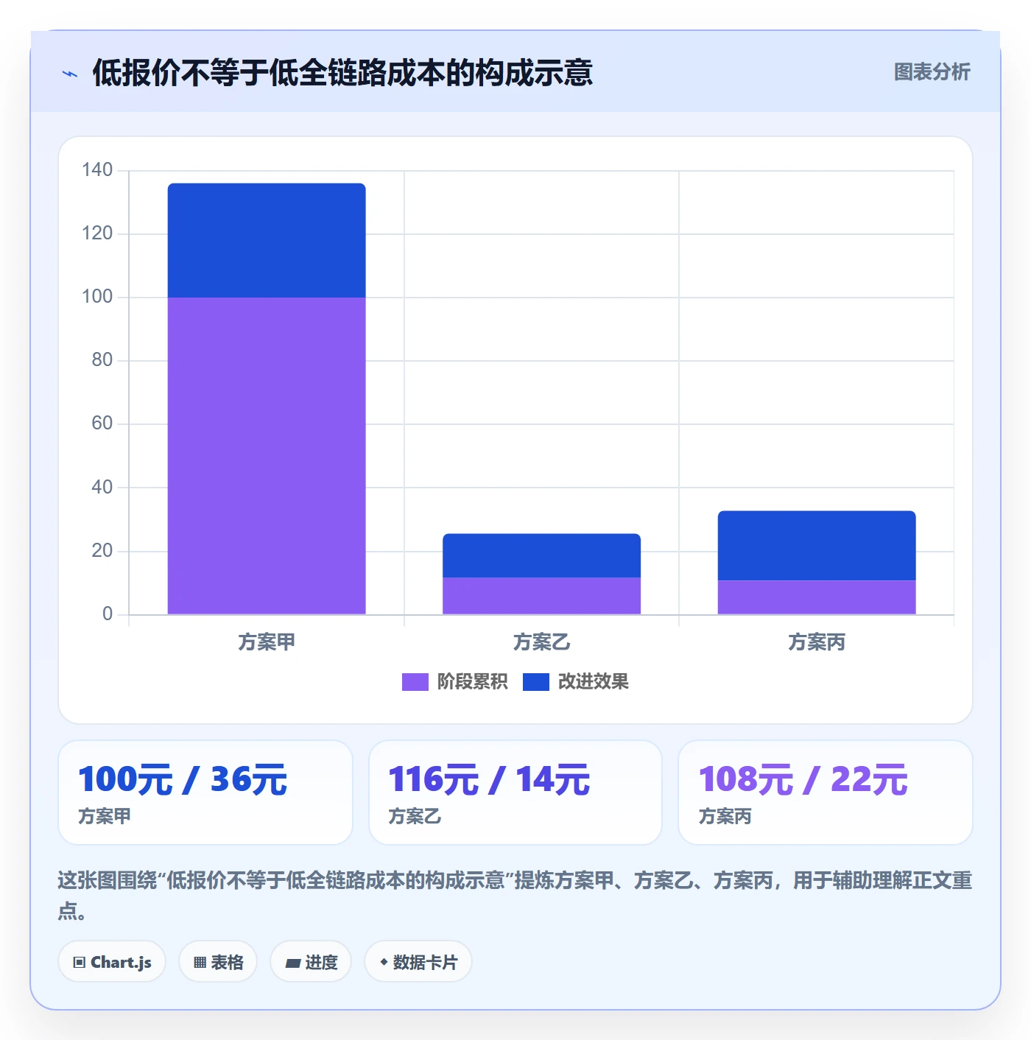1031x1040 pixels.
Task: Click the 140 y-axis tick label
Action: tap(97, 170)
